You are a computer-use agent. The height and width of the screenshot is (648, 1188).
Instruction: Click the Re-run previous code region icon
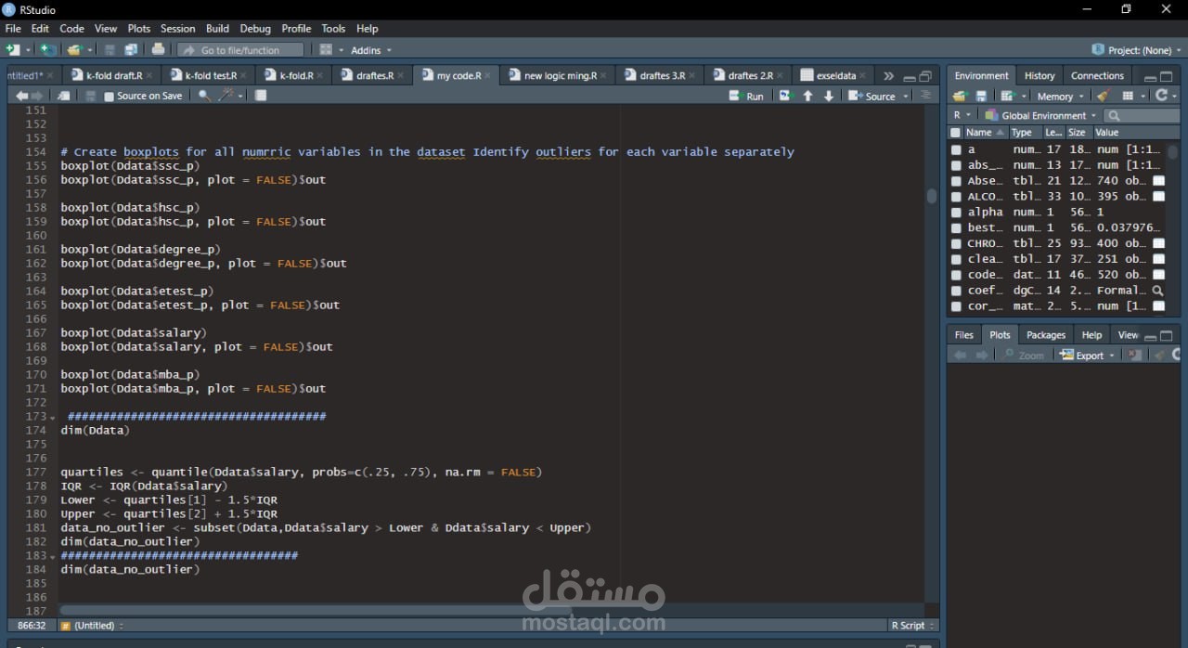pyautogui.click(x=786, y=96)
